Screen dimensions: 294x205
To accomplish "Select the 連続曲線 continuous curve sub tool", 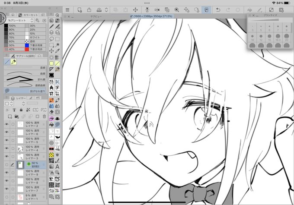I will 25,85.
